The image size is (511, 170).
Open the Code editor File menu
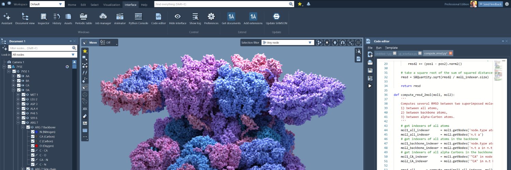[x=370, y=48]
